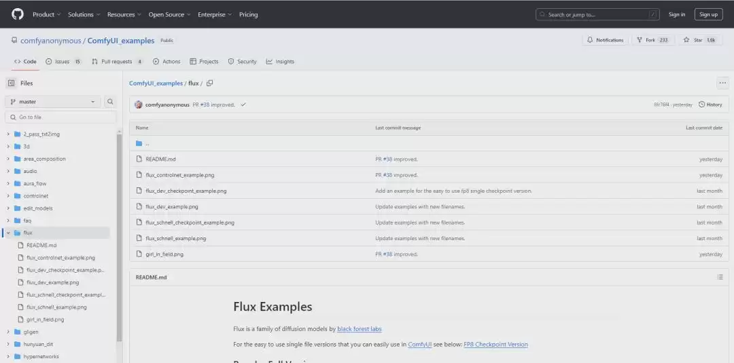Collapse the flux folder in tree
The height and width of the screenshot is (363, 734).
[x=8, y=233]
